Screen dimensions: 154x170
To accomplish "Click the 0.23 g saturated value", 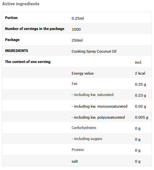I will pyautogui.click(x=140, y=95).
